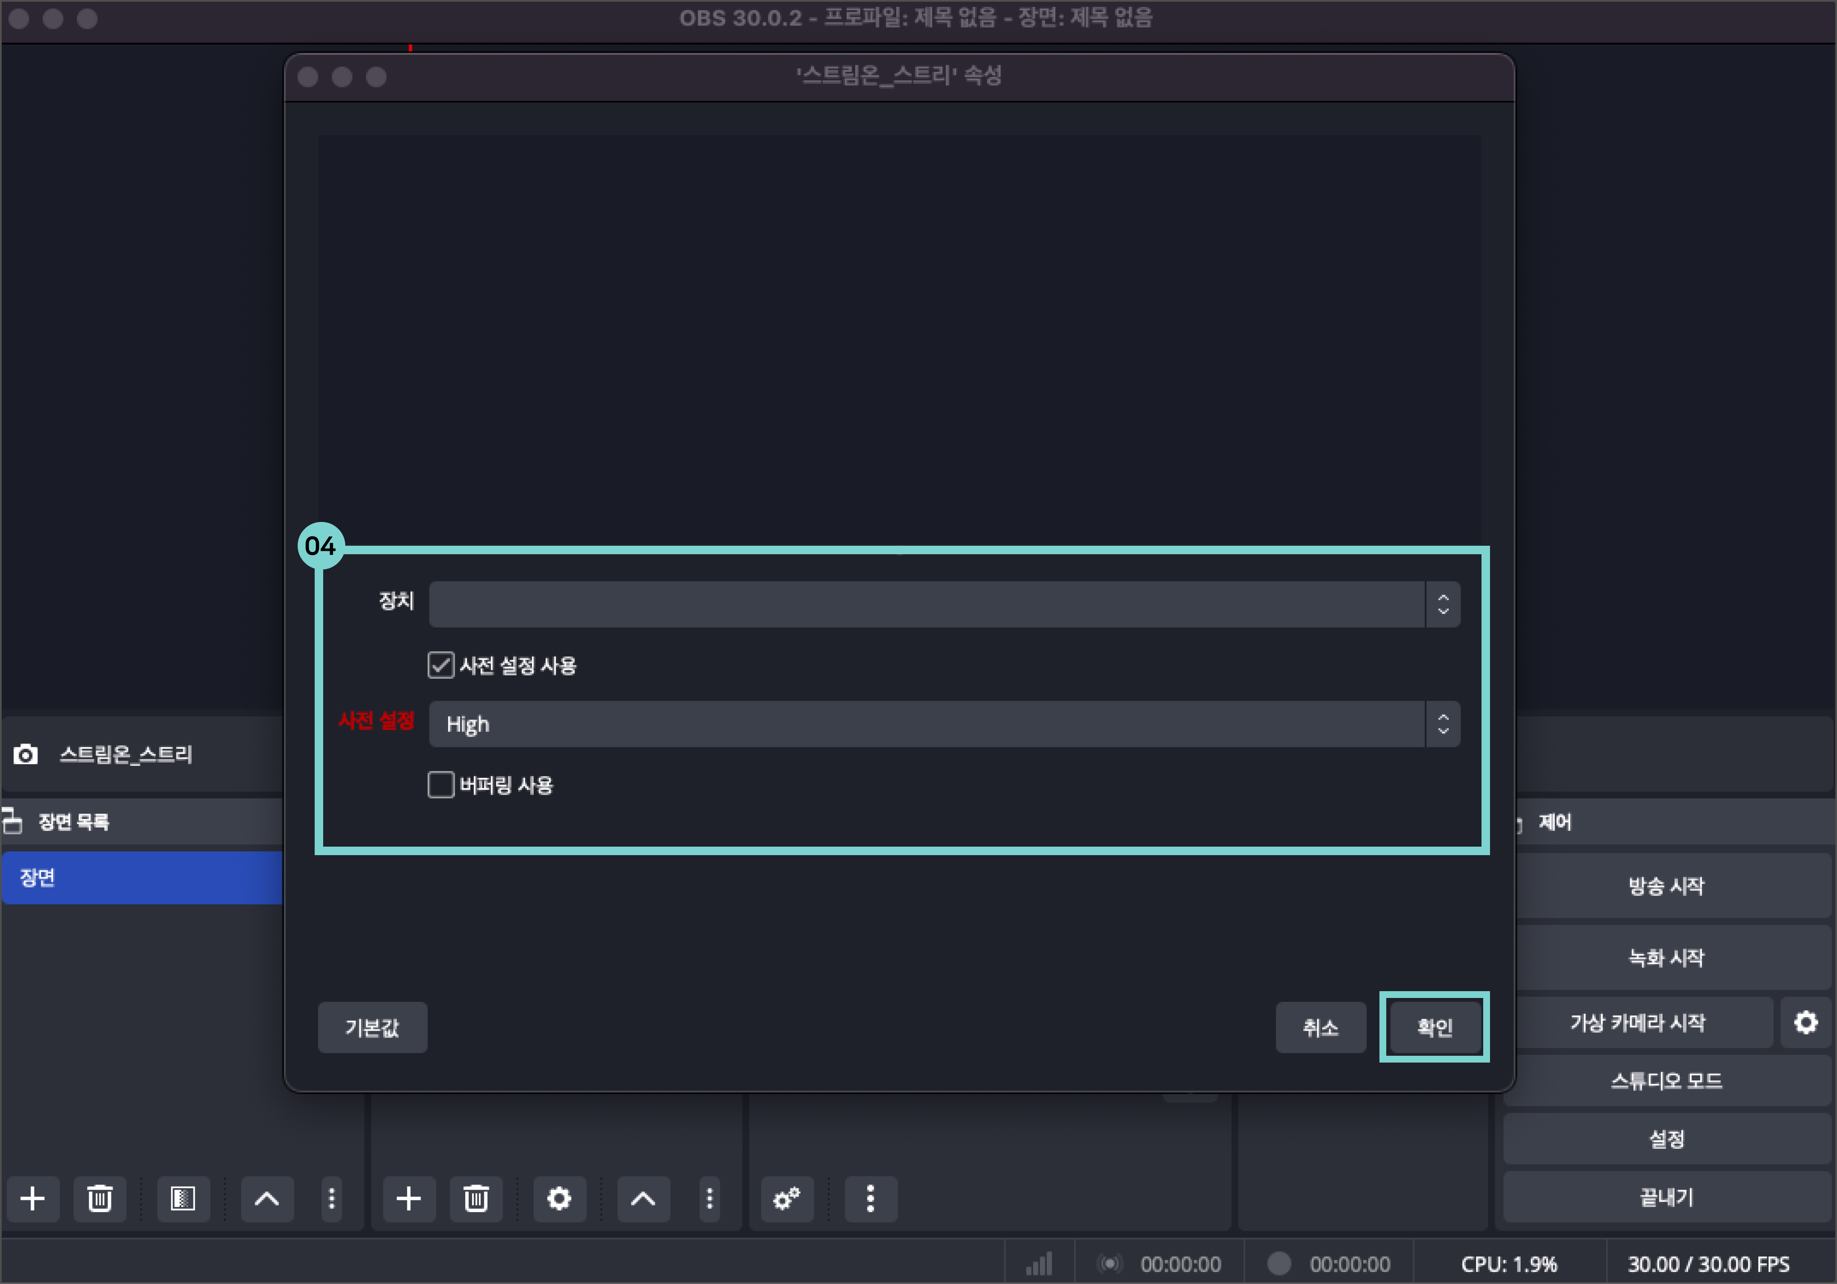
Task: Open source properties gear icon
Action: (559, 1199)
